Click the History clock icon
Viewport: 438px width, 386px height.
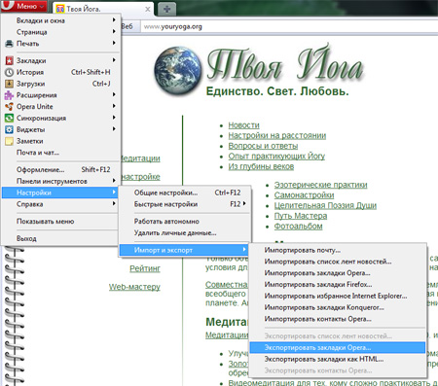[x=9, y=72]
